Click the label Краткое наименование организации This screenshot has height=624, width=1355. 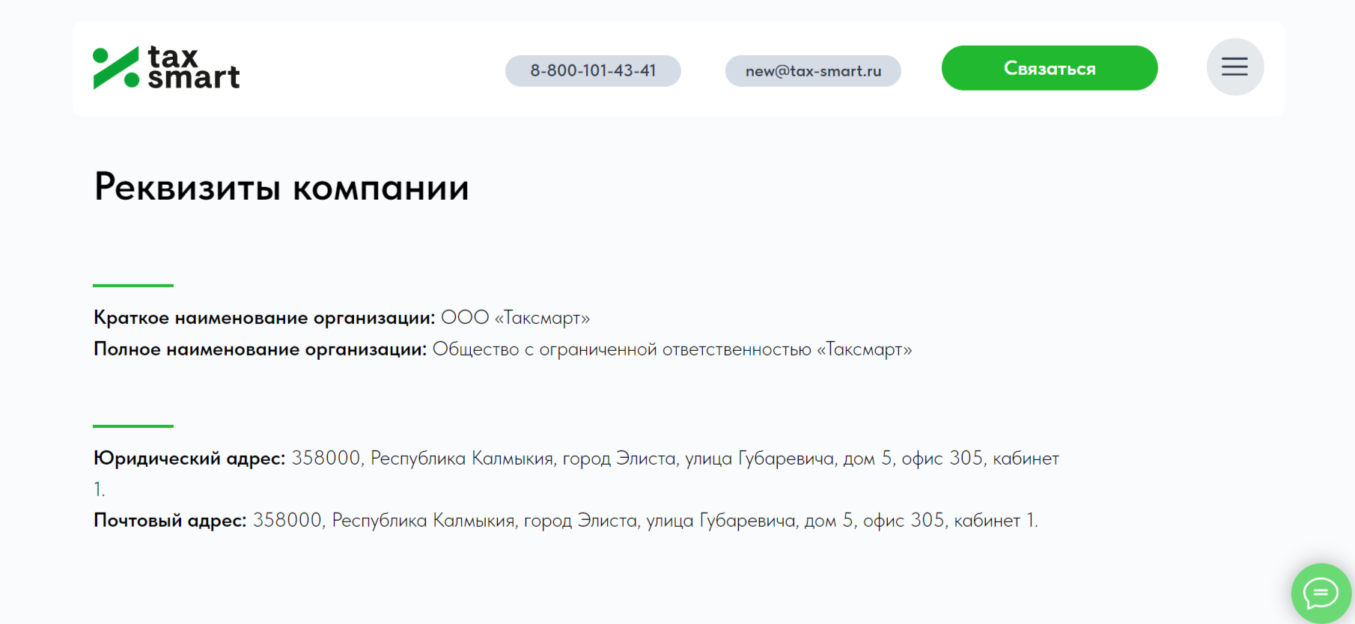pyautogui.click(x=264, y=318)
